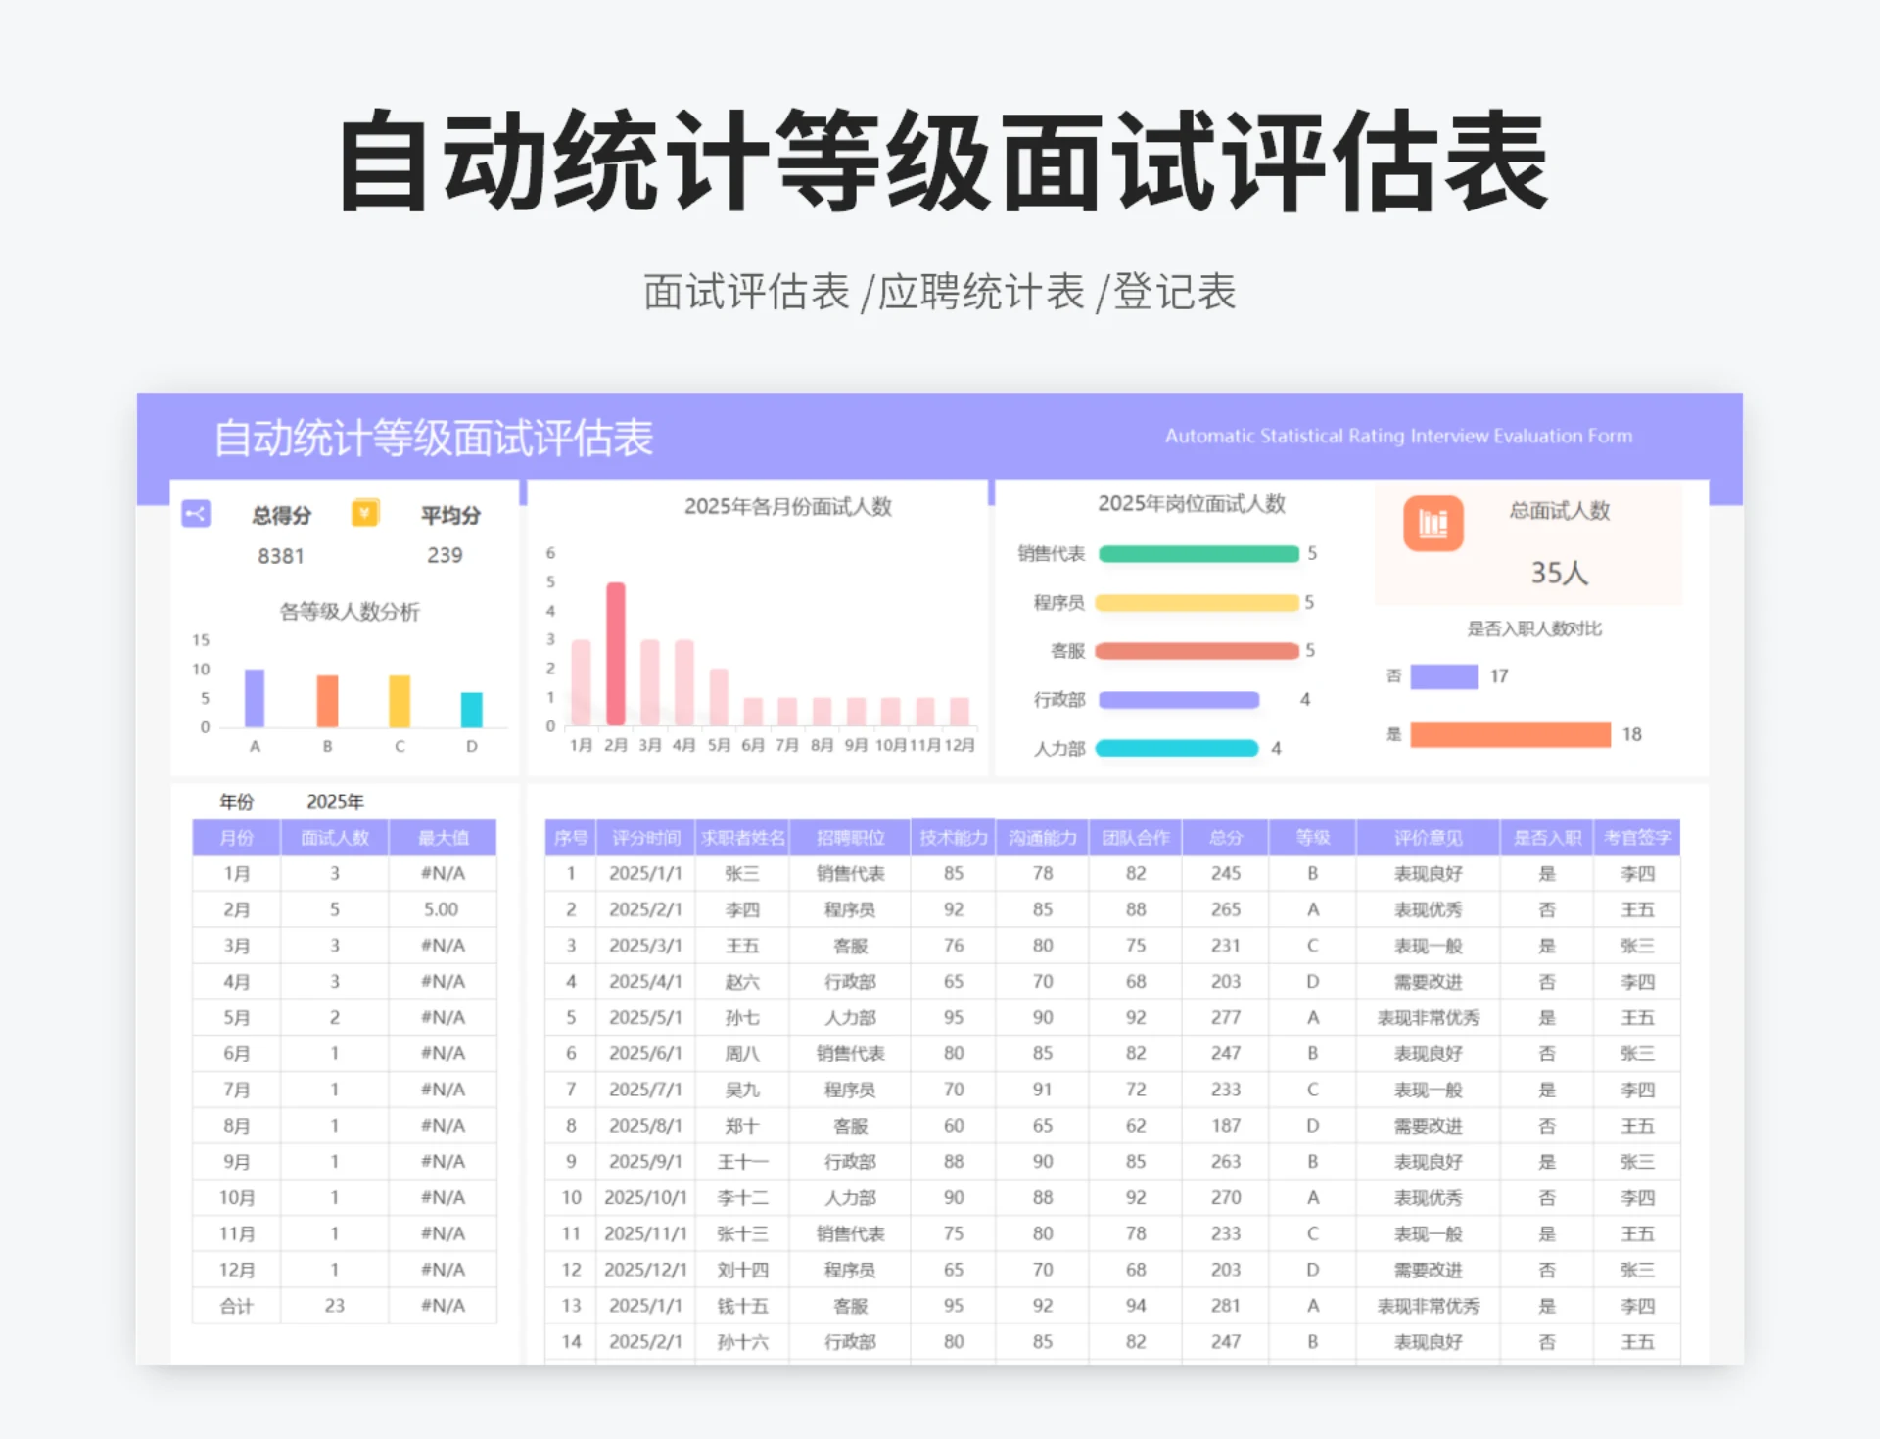Image resolution: width=1880 pixels, height=1439 pixels.
Task: Open the 等级 column filter
Action: 1312,837
